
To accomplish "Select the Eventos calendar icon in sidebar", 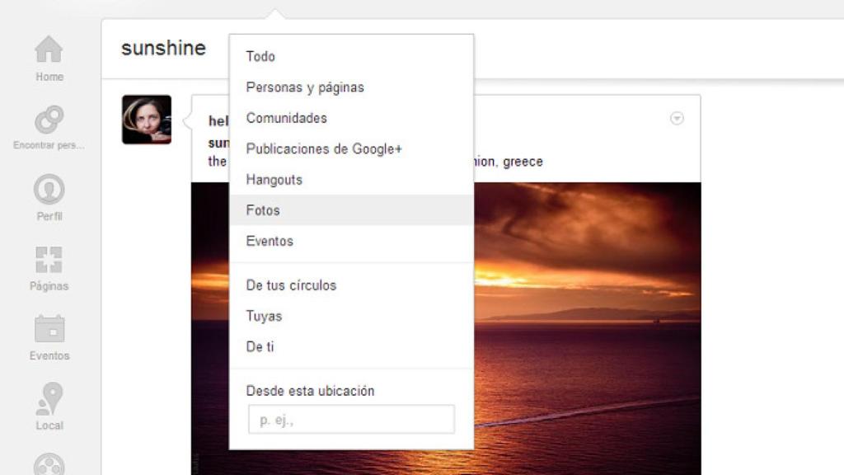I will (x=49, y=330).
